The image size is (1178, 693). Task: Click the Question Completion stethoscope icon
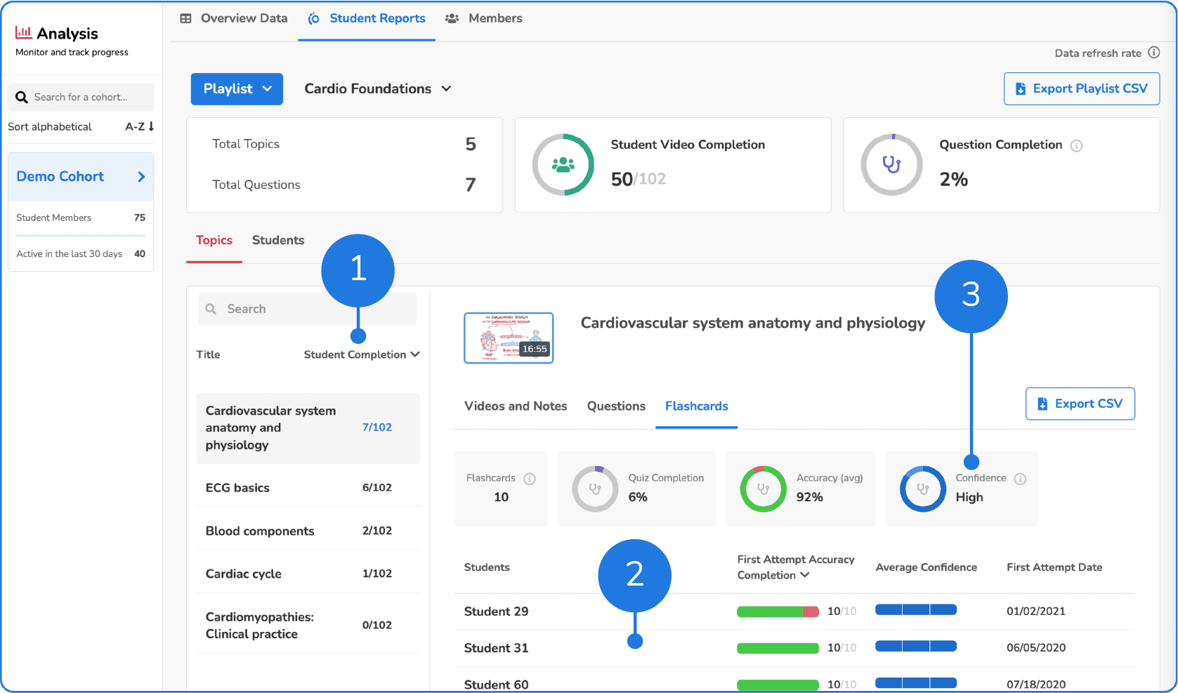point(891,165)
